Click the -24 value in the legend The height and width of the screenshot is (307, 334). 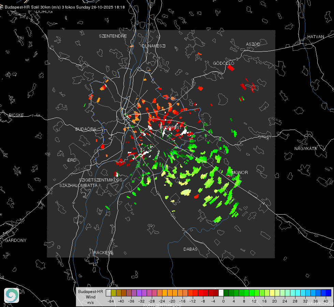(x=162, y=301)
